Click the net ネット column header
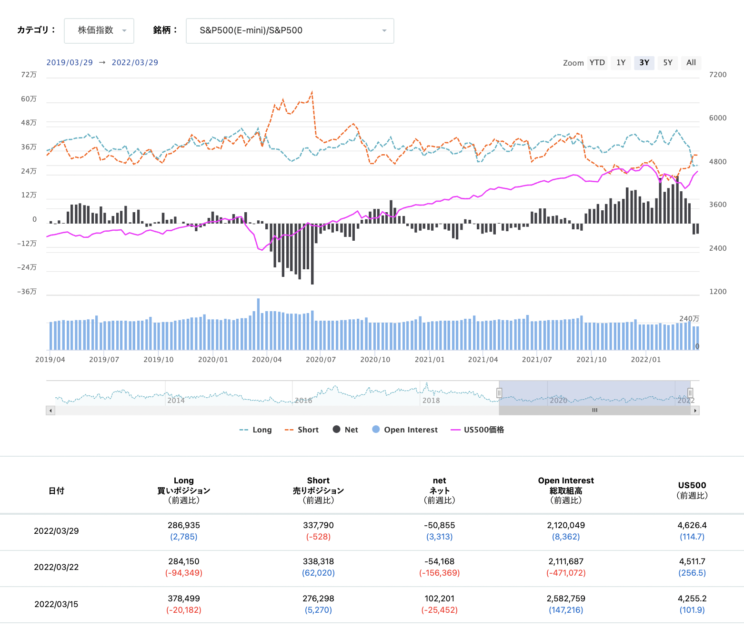 [x=440, y=491]
